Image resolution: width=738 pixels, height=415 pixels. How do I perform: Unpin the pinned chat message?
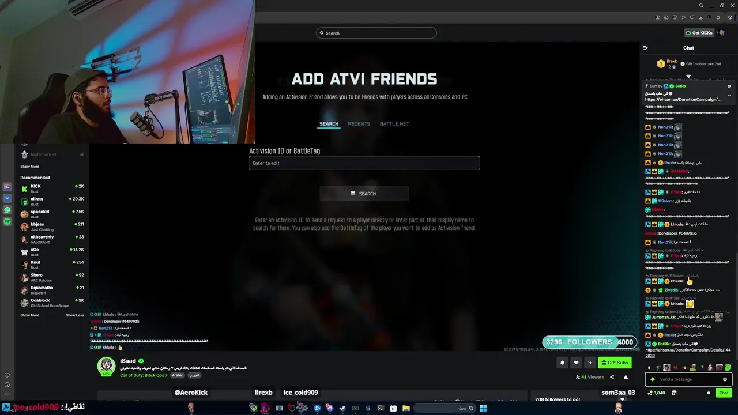729,86
